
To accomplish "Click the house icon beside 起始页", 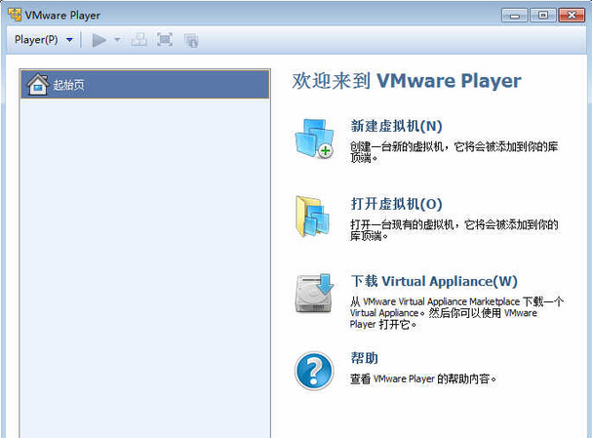I will (x=37, y=84).
